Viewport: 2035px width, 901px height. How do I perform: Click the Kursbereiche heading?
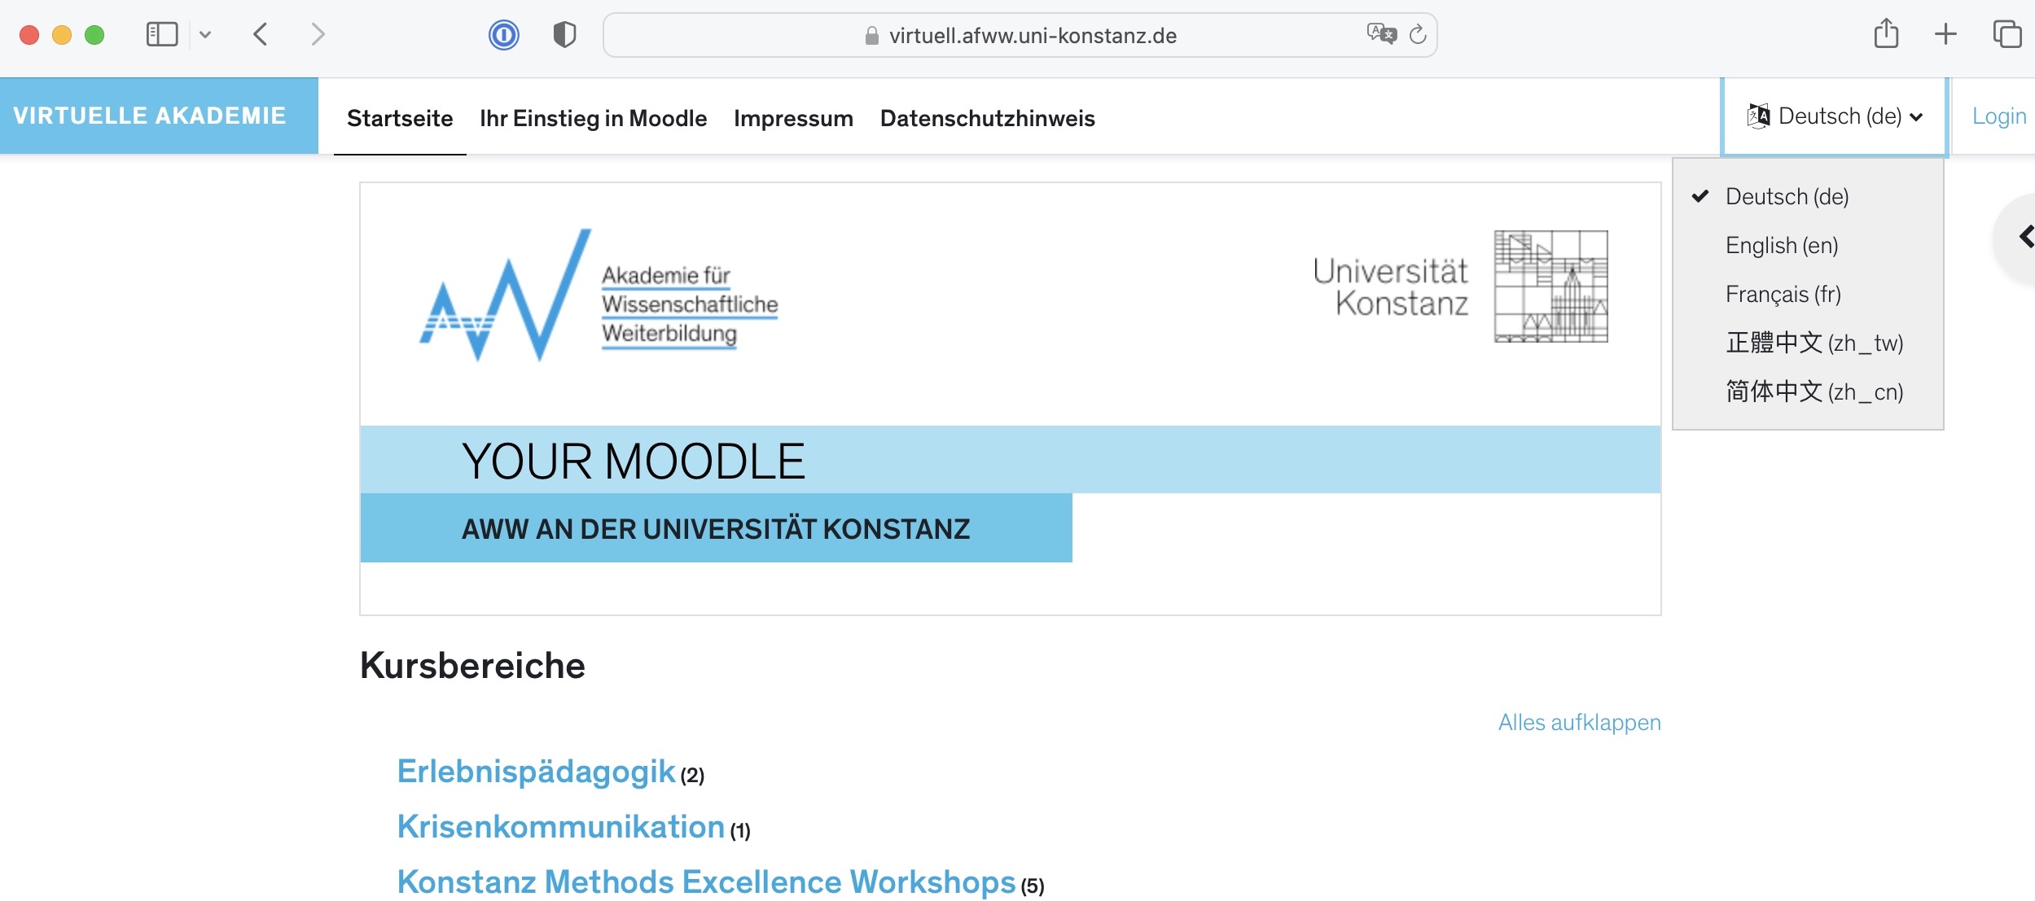pyautogui.click(x=472, y=666)
